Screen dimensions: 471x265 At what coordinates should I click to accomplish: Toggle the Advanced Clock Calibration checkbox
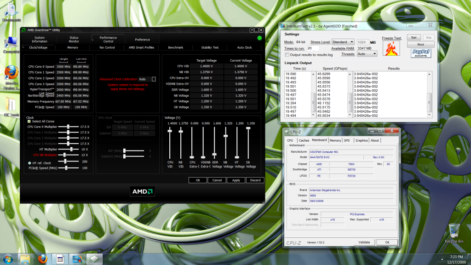tap(154, 79)
